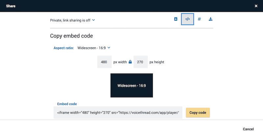Image resolution: width=263 pixels, height=137 pixels.
Task: Click the Private, link sharing is off text
Action: (x=70, y=20)
